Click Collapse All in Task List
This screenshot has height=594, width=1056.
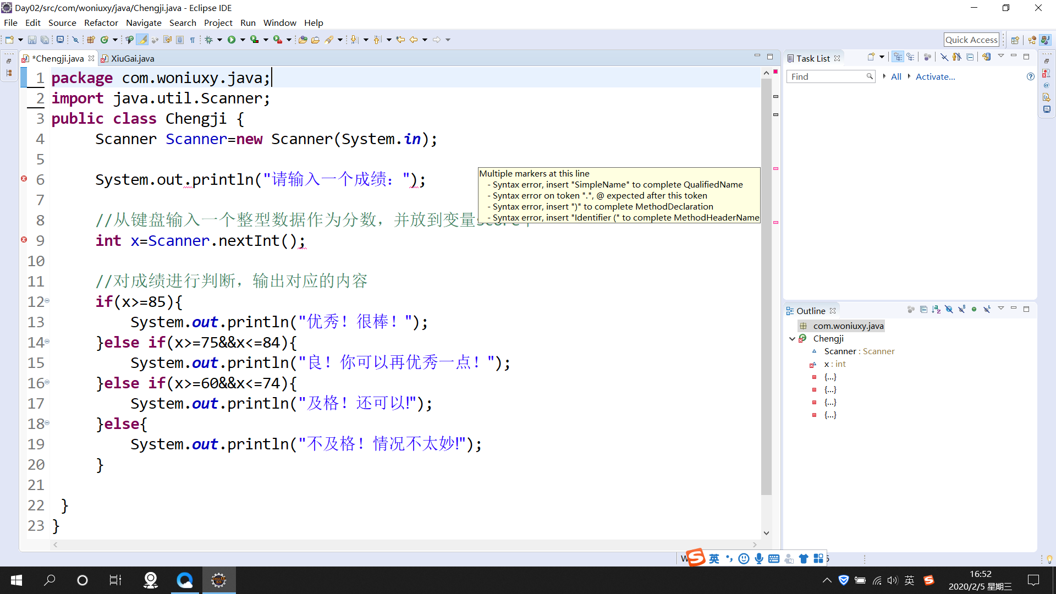(x=970, y=57)
